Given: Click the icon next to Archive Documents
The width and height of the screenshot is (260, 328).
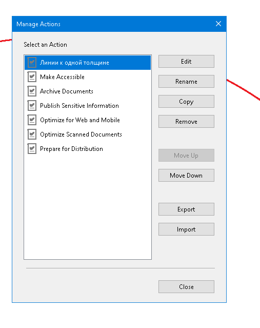Looking at the screenshot, I should (x=32, y=91).
